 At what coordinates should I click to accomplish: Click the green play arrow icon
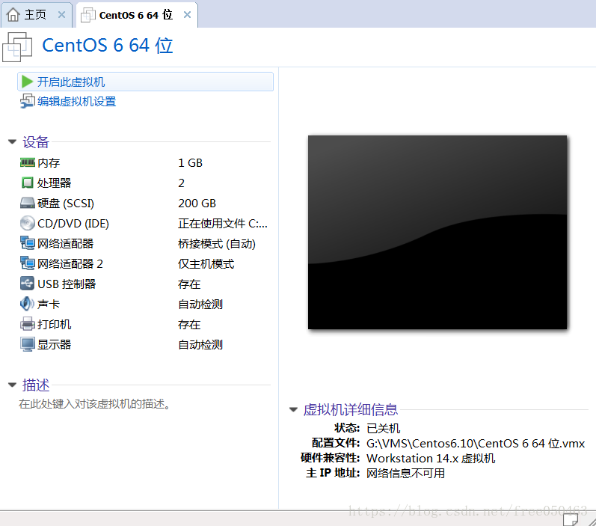[x=27, y=82]
